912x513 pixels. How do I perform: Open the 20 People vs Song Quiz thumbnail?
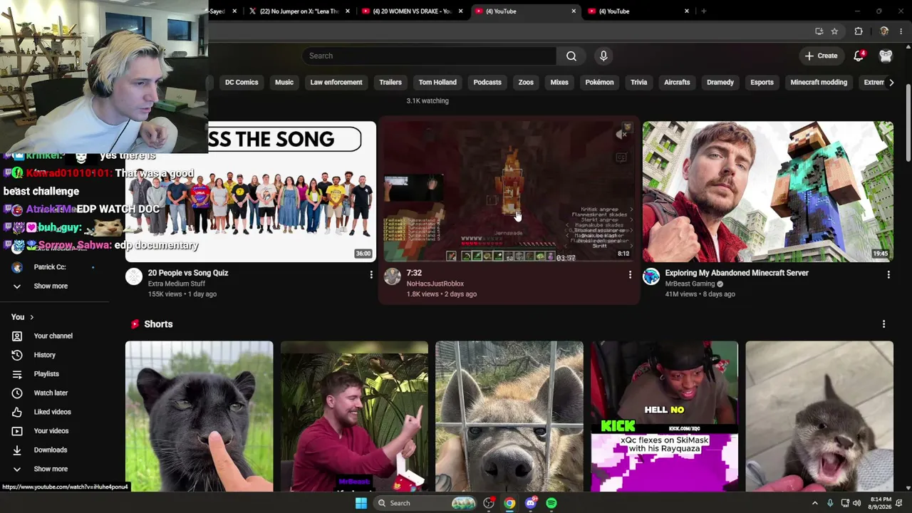point(251,192)
